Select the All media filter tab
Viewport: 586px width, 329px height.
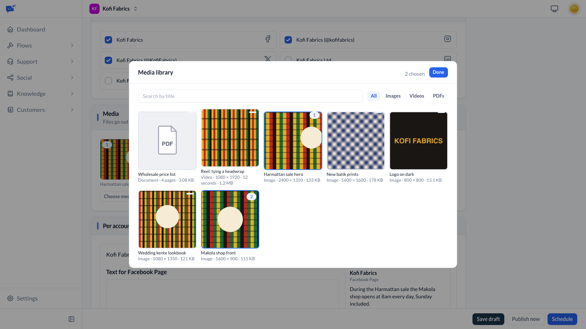click(x=374, y=96)
